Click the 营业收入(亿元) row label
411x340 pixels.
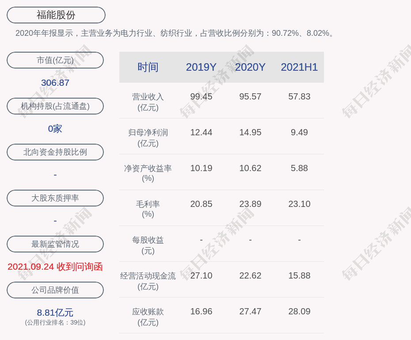[148, 102]
